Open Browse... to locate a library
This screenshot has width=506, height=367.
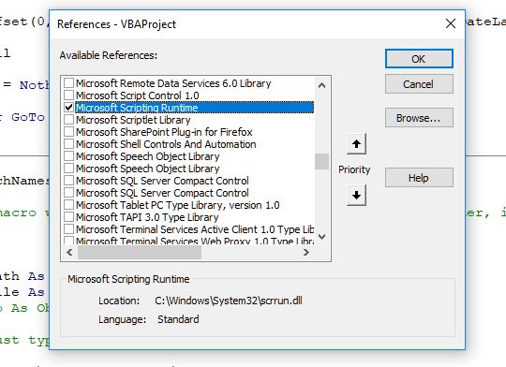[x=419, y=118]
